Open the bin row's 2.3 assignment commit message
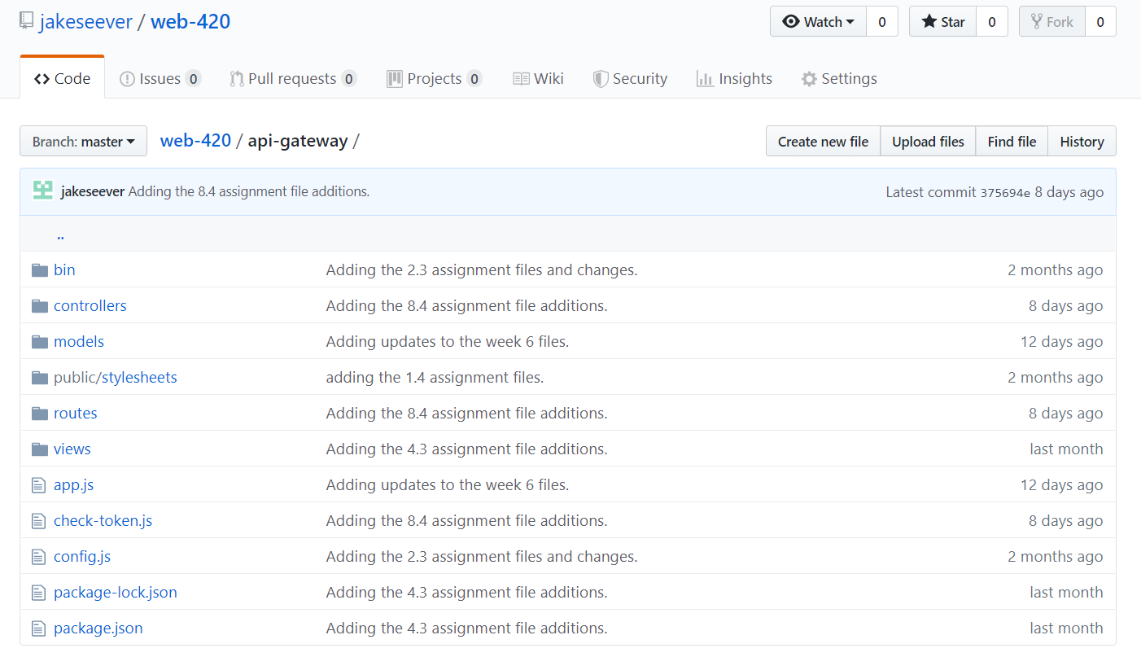Viewport: 1141px width, 657px height. coord(482,269)
